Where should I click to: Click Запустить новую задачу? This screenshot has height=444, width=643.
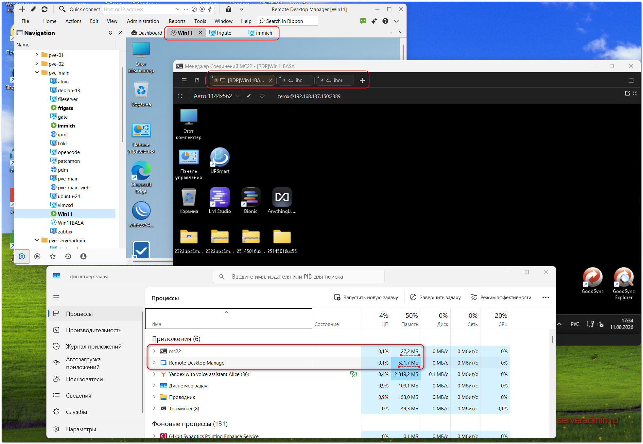click(366, 298)
